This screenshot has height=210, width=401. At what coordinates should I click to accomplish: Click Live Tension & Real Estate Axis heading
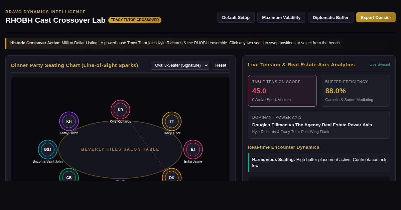[301, 65]
